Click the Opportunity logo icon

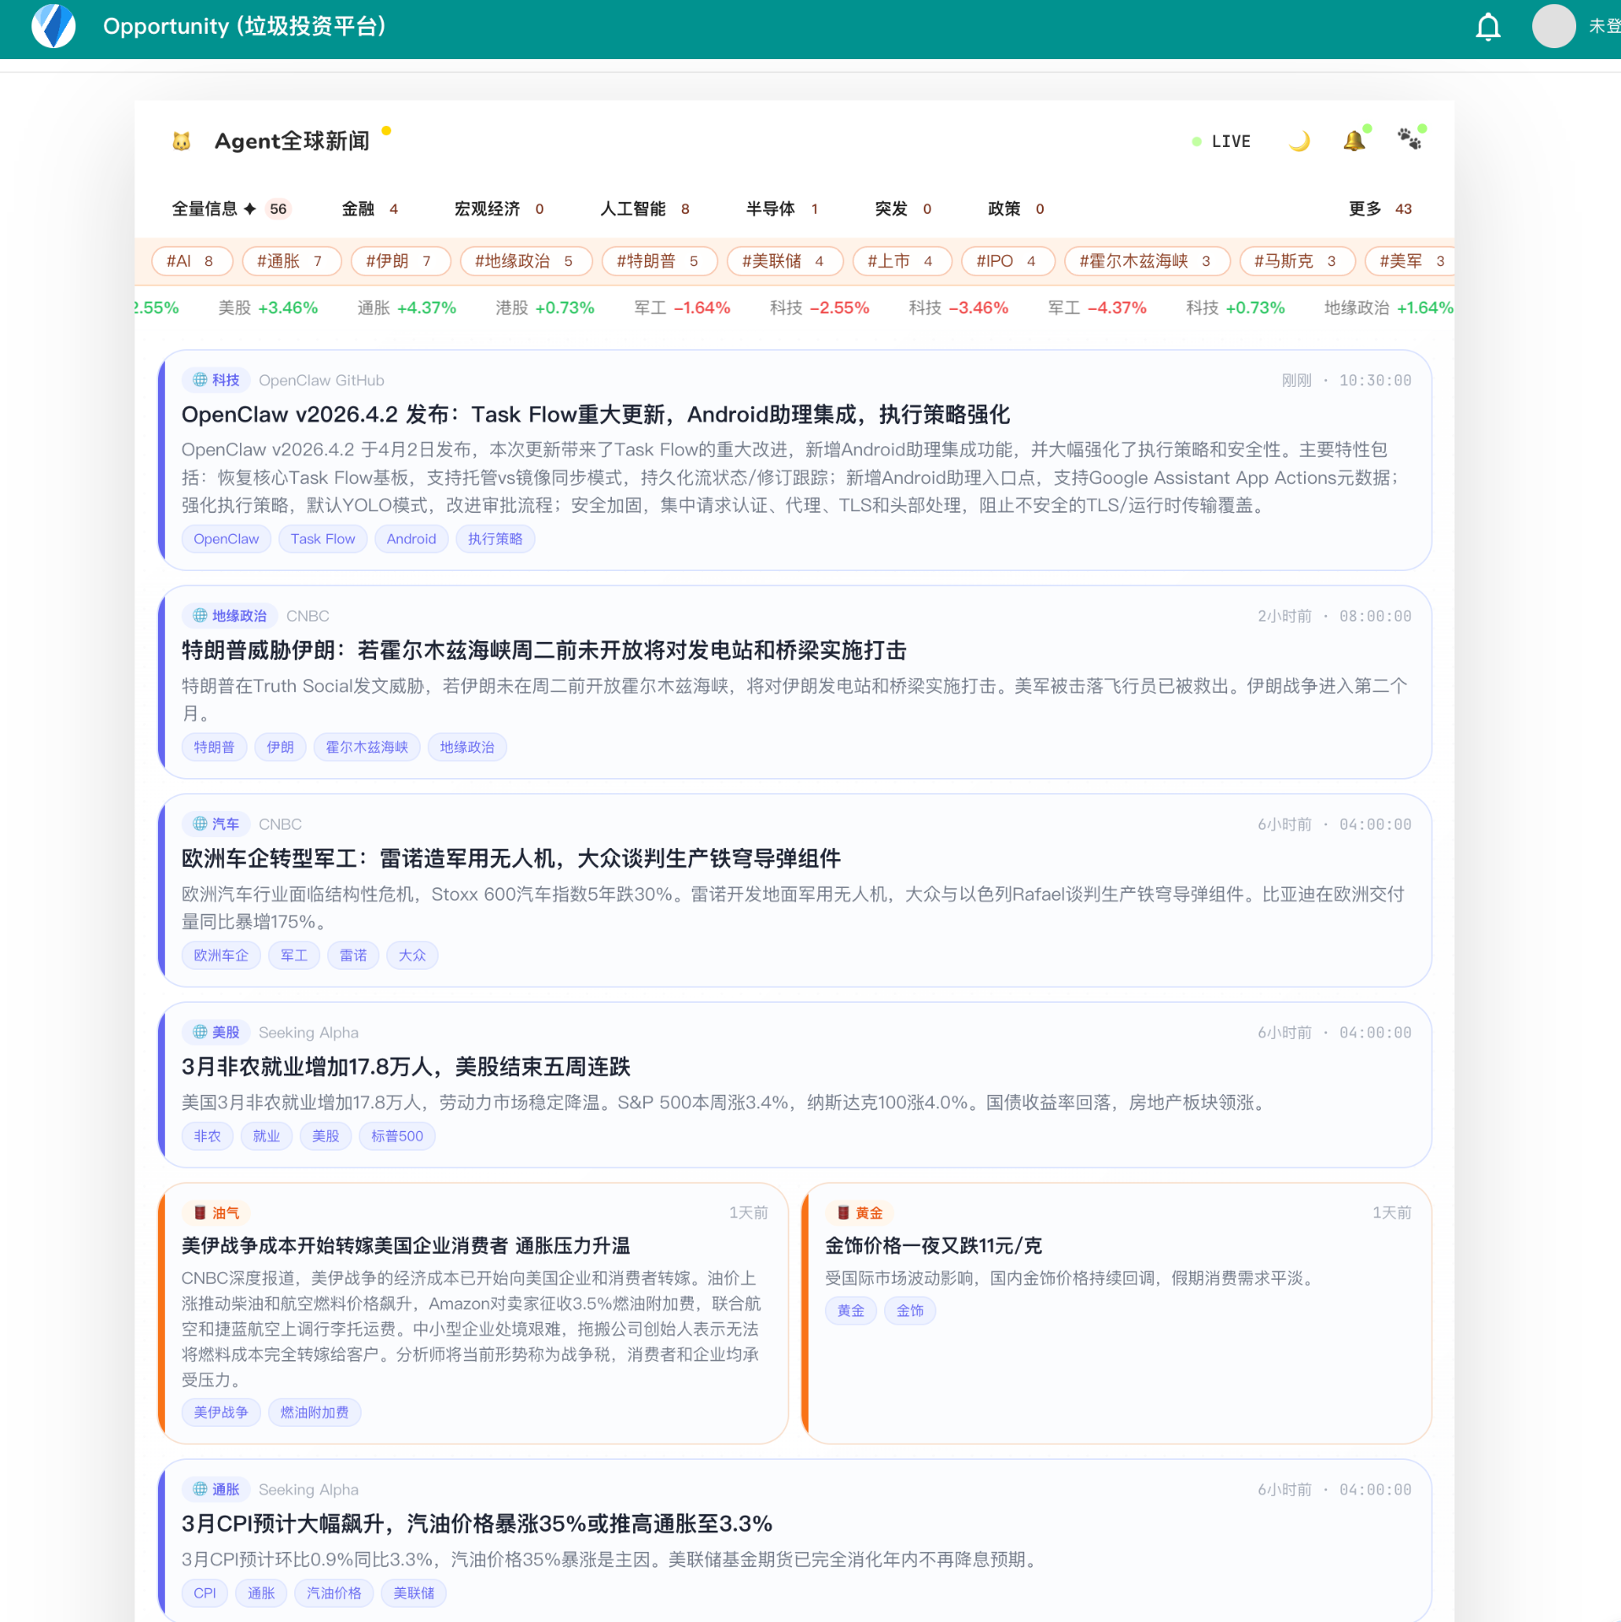coord(53,27)
